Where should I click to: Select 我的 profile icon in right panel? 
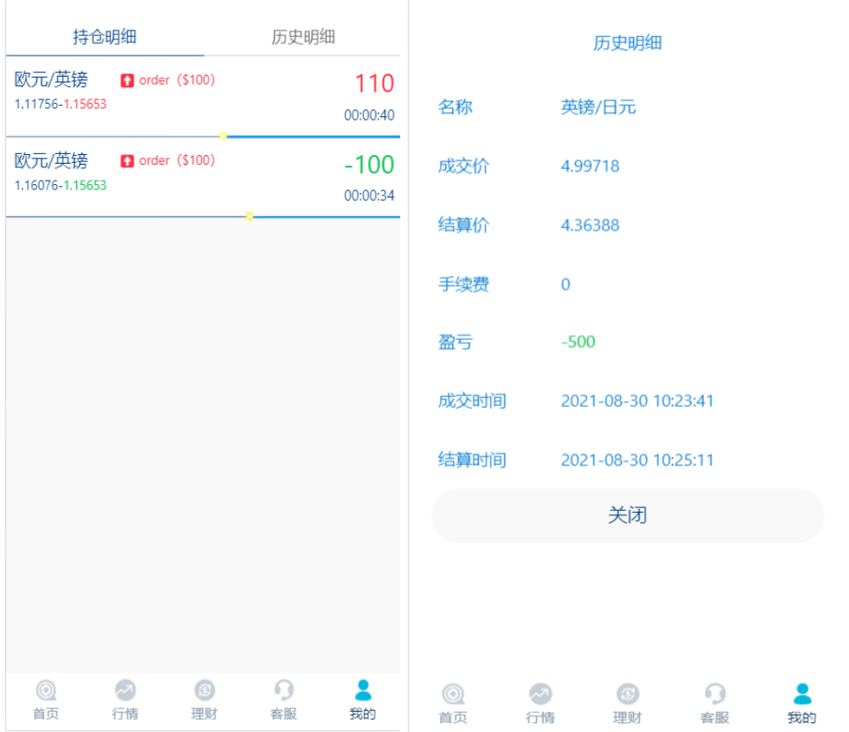click(x=802, y=694)
